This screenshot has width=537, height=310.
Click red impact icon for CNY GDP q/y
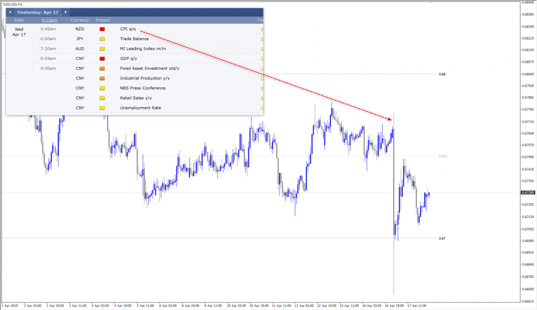coord(102,59)
